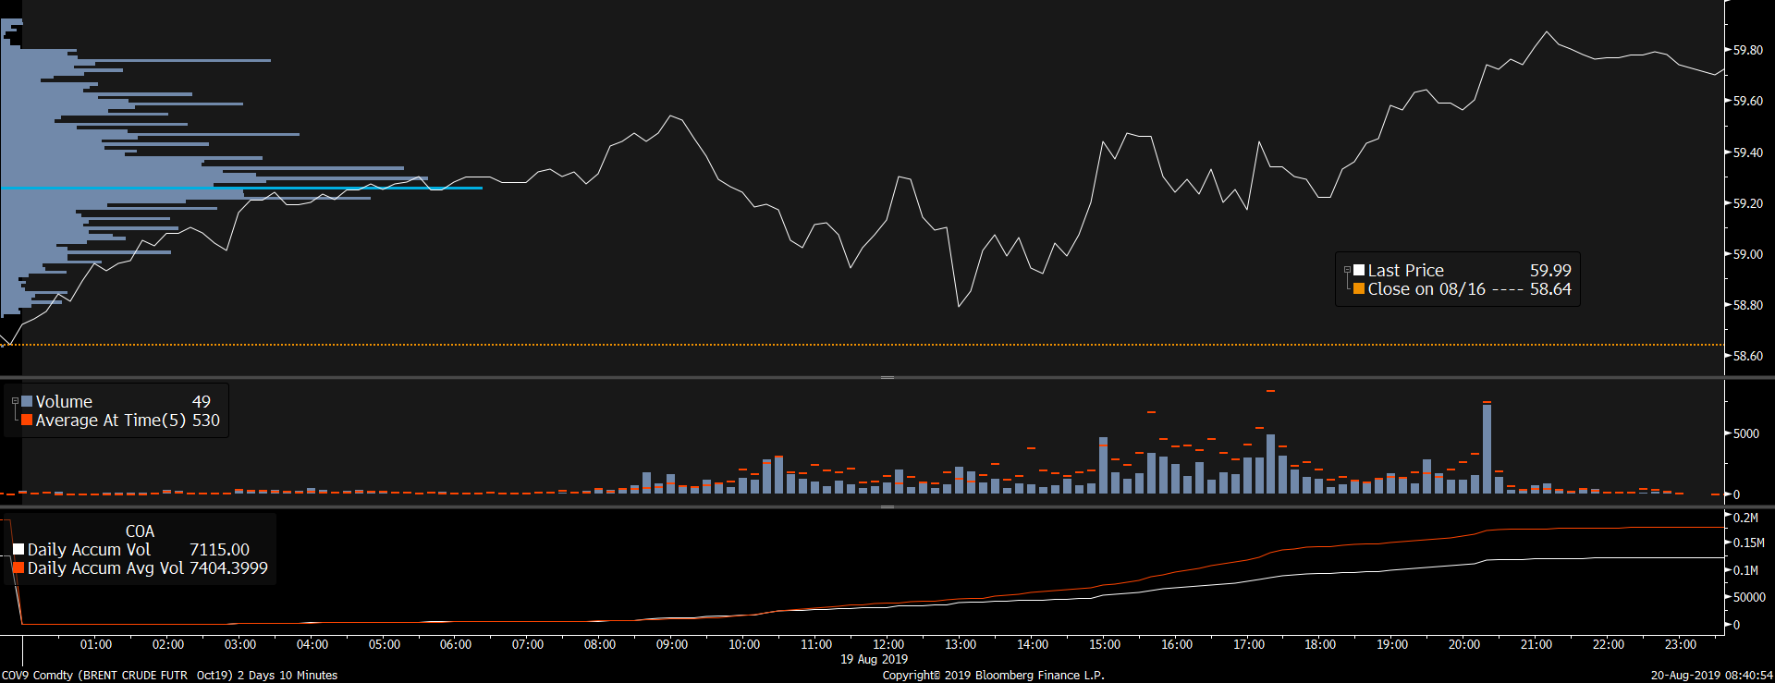Select the Average At Time(5) legend label
1775x683 pixels.
coord(110,421)
